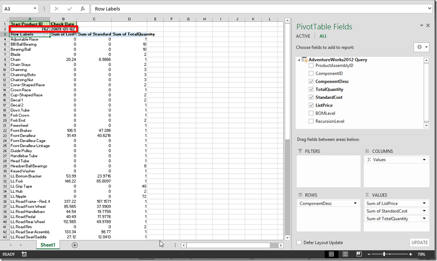Select column B header

pyautogui.click(x=63, y=19)
